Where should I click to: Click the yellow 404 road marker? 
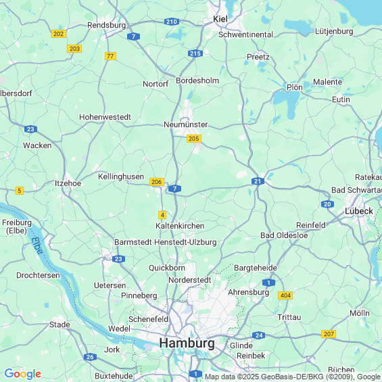tap(285, 295)
